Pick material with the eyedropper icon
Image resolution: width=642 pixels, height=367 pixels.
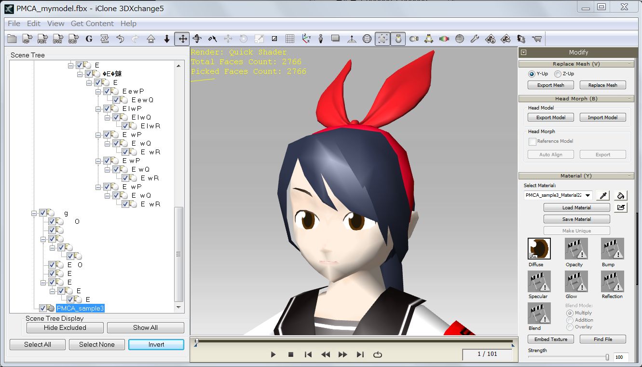(x=603, y=195)
